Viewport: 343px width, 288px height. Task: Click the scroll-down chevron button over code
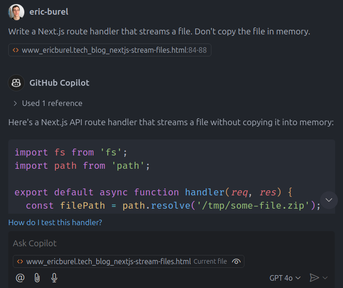pos(329,200)
